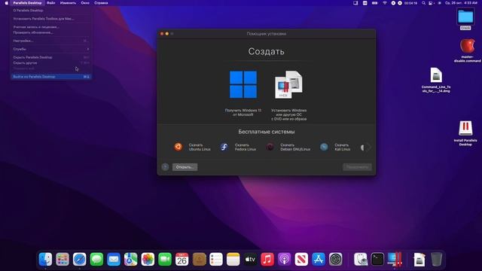This screenshot has height=271, width=482.
Task: Open the Окно menu
Action: click(85, 3)
